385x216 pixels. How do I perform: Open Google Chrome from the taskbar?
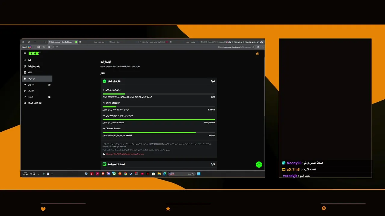[x=125, y=174]
